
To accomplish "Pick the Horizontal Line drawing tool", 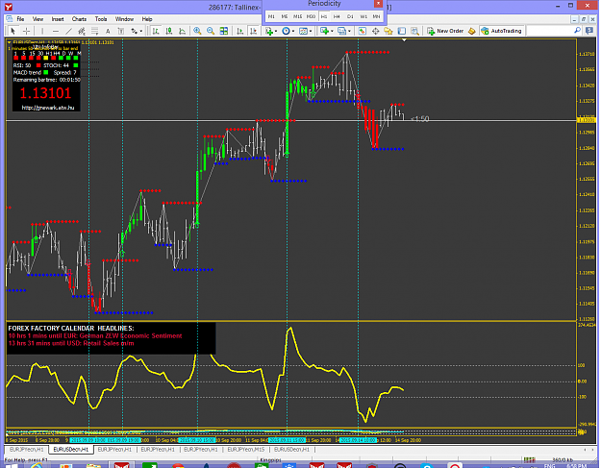I will click(x=56, y=31).
